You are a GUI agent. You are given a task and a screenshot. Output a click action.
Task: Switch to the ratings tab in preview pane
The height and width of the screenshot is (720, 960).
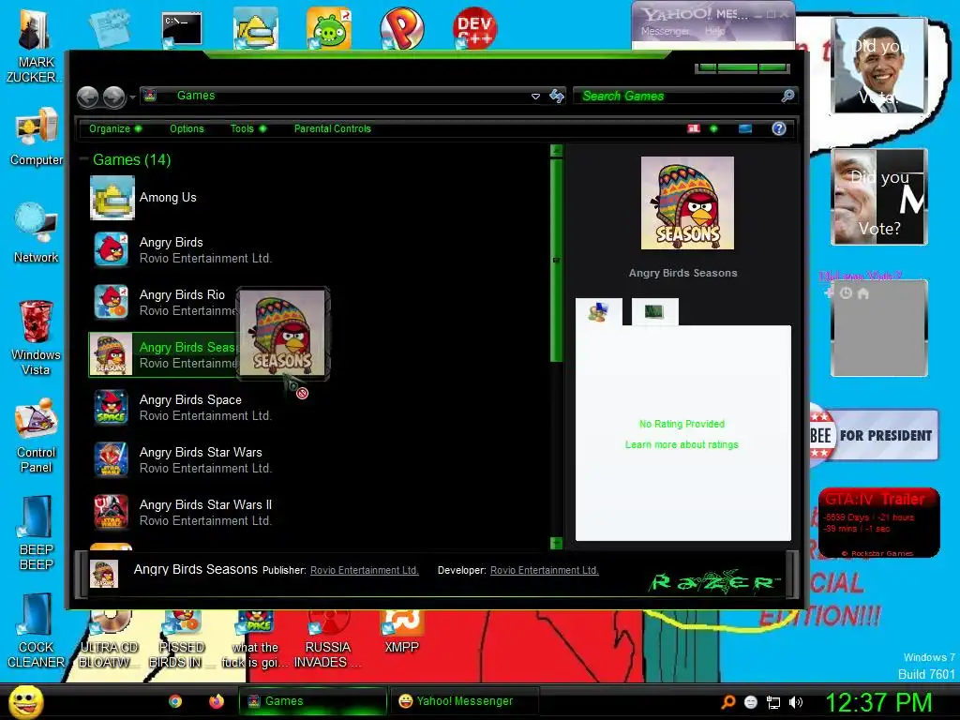(599, 312)
